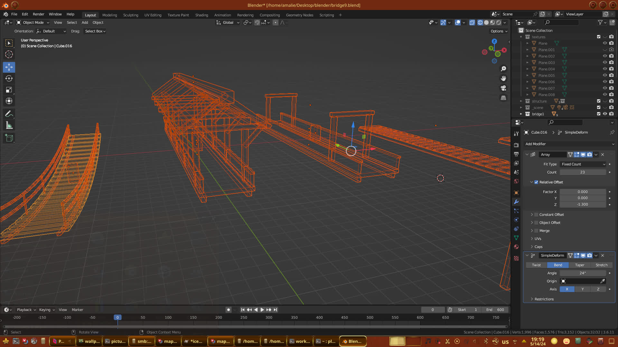Viewport: 618px width, 347px height.
Task: Expand the Restrictions section
Action: (544, 299)
